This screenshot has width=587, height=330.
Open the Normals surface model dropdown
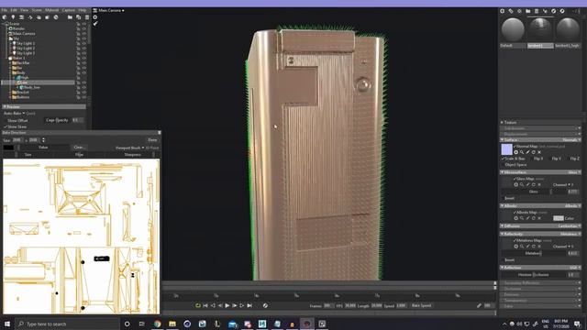571,140
